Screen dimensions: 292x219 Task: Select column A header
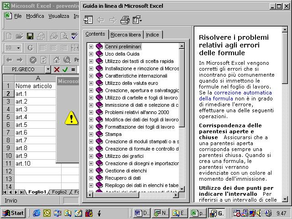pyautogui.click(x=38, y=78)
